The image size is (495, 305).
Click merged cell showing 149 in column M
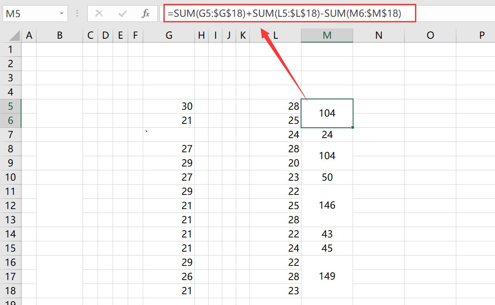tap(327, 276)
